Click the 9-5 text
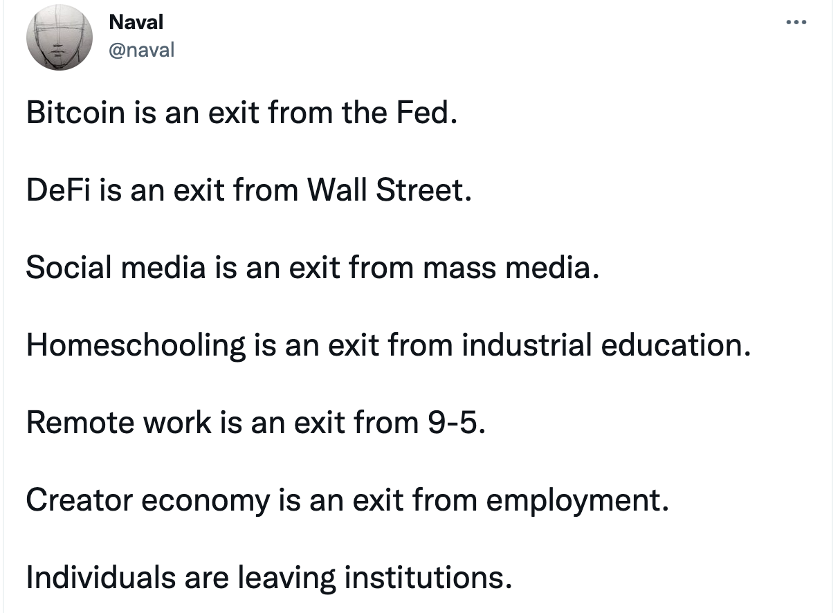 (454, 422)
